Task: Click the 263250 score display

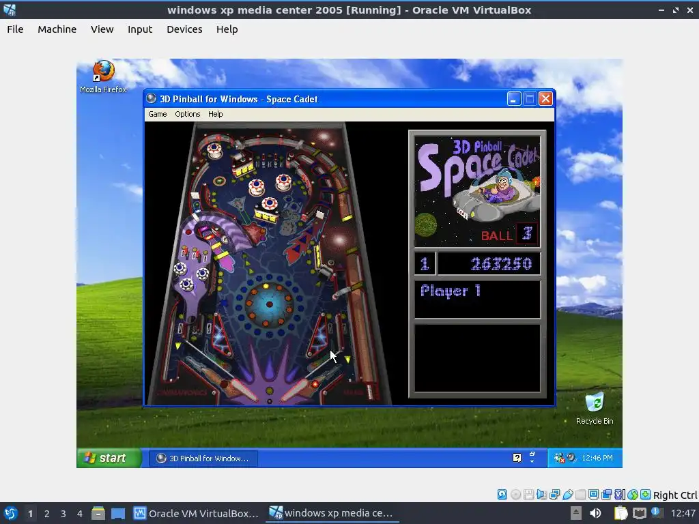Action: (x=489, y=264)
